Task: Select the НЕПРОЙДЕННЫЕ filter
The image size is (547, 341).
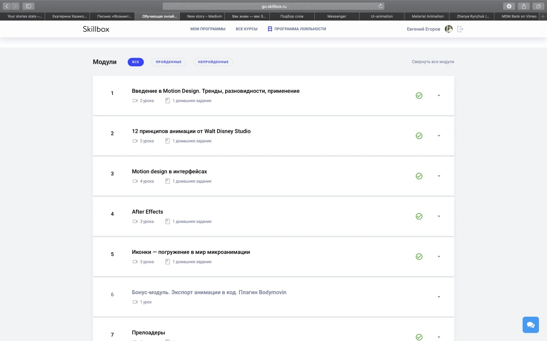Action: pyautogui.click(x=213, y=62)
